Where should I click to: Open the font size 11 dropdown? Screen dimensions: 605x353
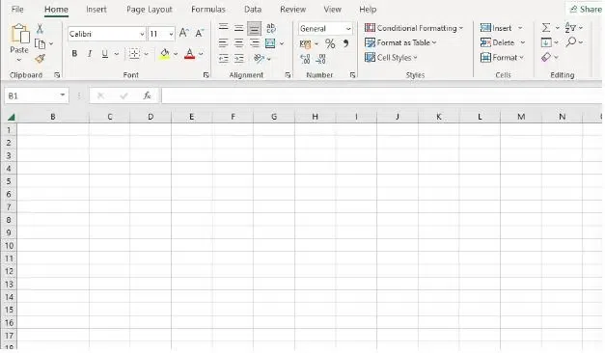(171, 34)
